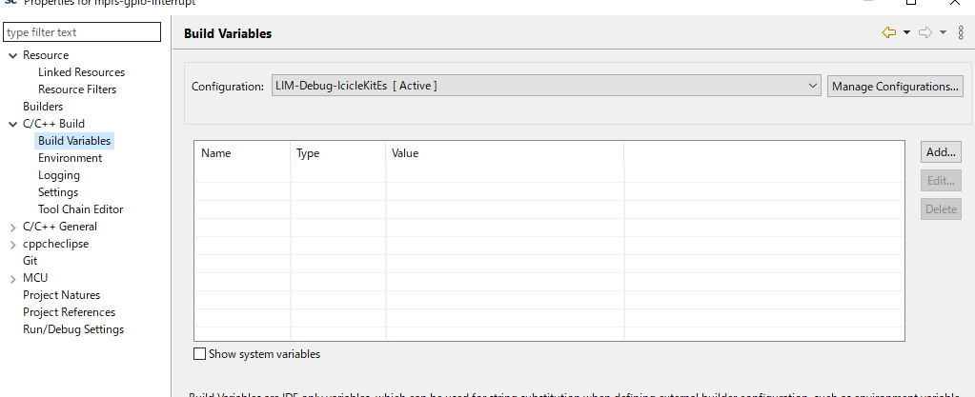Select Environment under C/C++ Build
The width and height of the screenshot is (975, 397).
(70, 158)
